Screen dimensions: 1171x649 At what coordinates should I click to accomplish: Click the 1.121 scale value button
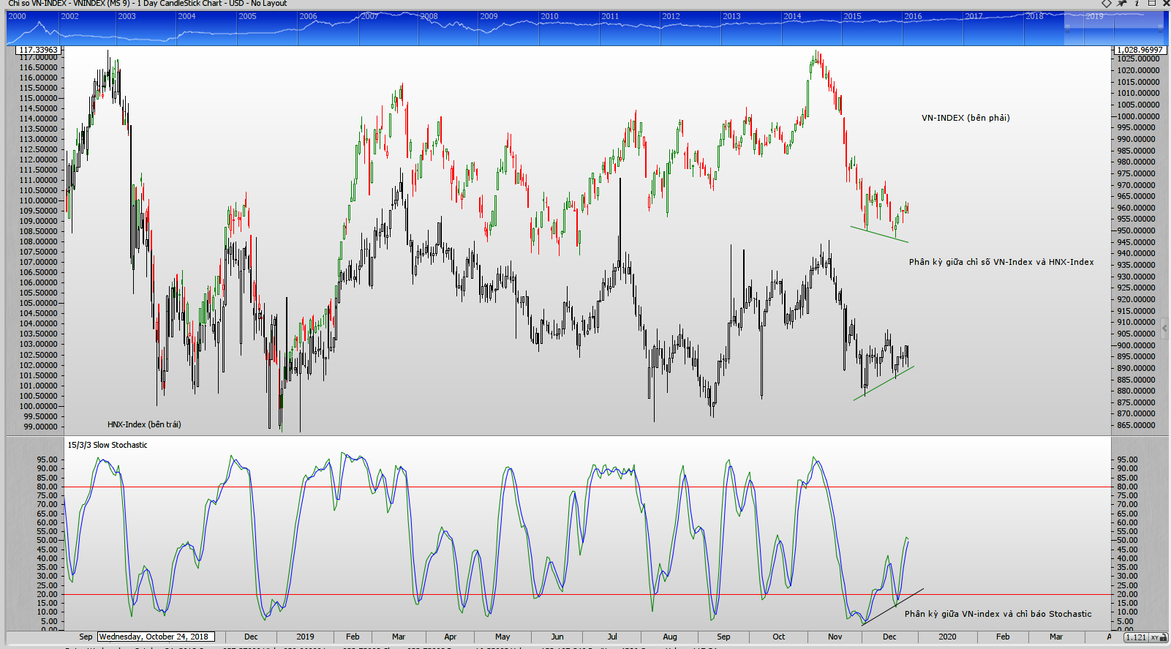click(x=1136, y=637)
